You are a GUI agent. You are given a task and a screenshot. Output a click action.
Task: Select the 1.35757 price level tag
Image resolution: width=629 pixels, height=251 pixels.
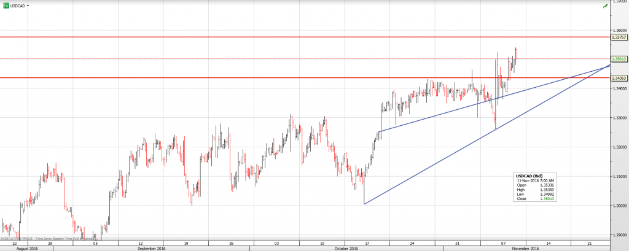click(619, 37)
